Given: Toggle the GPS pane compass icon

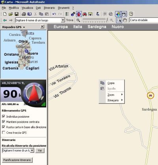Looking at the screenshot, I should [79, 14].
